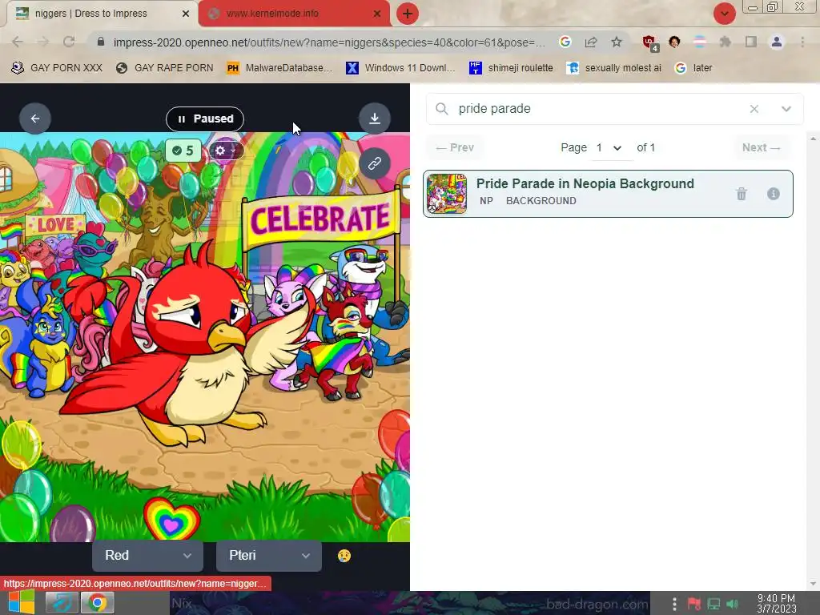
Task: Share this page using the share icon
Action: click(591, 42)
